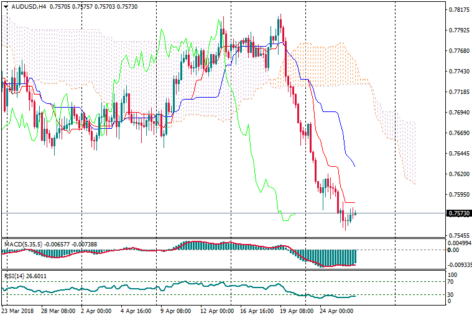Screen dimensions: 472x318
Task: Click the 23 Mar 2018 date label
Action: [19, 310]
